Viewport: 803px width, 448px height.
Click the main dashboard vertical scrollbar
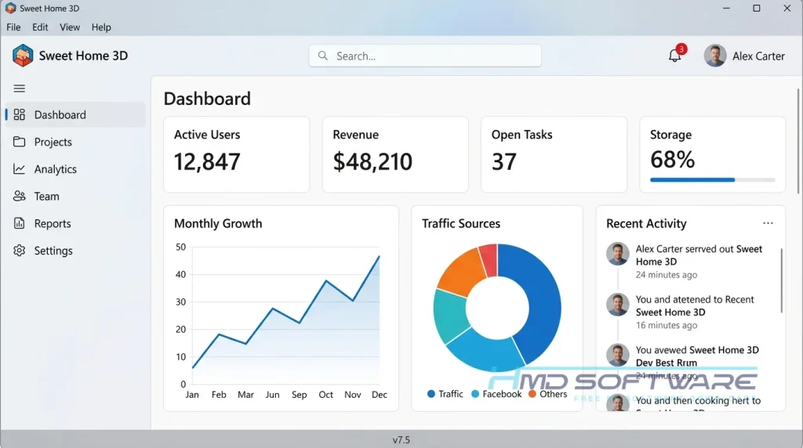798,141
